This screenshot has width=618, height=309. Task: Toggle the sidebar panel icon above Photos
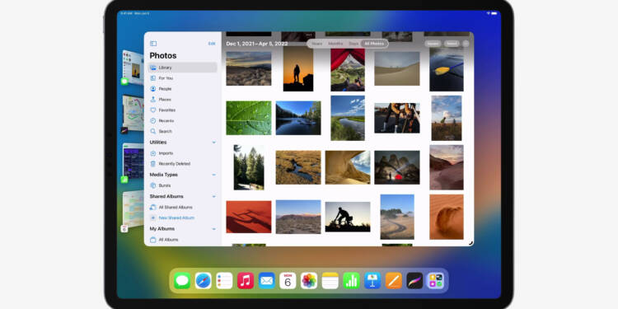pos(153,44)
